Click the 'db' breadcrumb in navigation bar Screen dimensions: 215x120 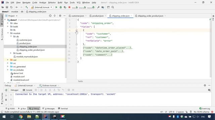(x=22, y=12)
